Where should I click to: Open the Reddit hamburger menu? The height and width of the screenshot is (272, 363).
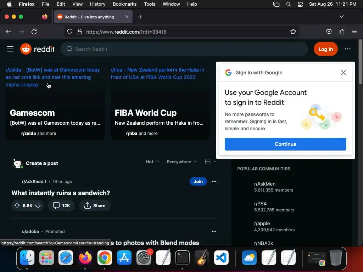10,49
